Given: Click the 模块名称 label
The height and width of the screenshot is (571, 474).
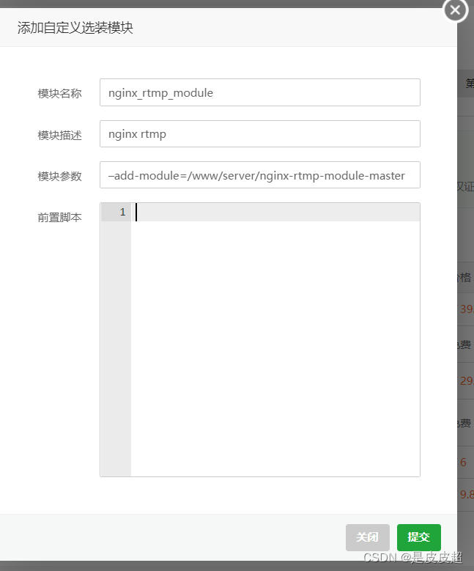Looking at the screenshot, I should tap(59, 94).
